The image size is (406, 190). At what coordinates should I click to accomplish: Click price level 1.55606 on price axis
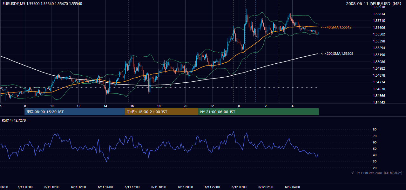(379, 28)
